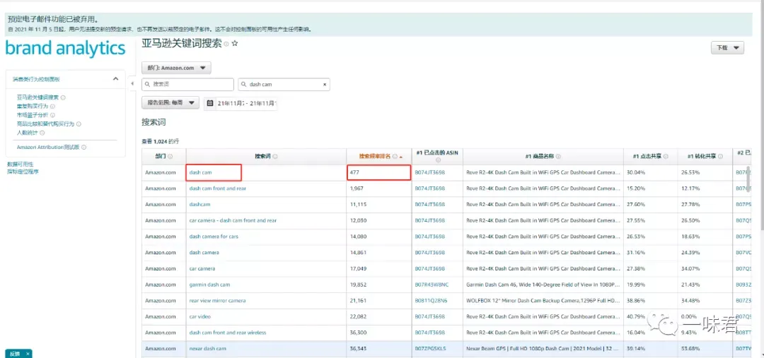The image size is (764, 358).
Task: Open rear view mirror camera link
Action: click(217, 301)
